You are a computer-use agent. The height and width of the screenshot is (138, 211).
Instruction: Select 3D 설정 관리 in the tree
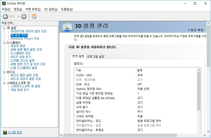(x=19, y=35)
